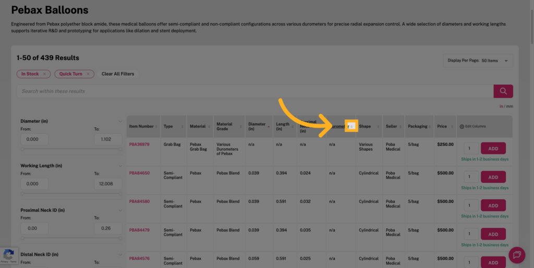534x268 pixels.
Task: Click Diameter From value 0.000 field
Action: tap(34, 139)
